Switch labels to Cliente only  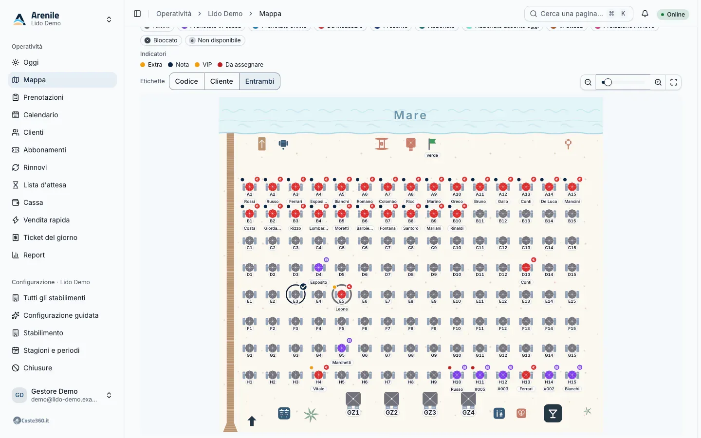[x=221, y=81]
